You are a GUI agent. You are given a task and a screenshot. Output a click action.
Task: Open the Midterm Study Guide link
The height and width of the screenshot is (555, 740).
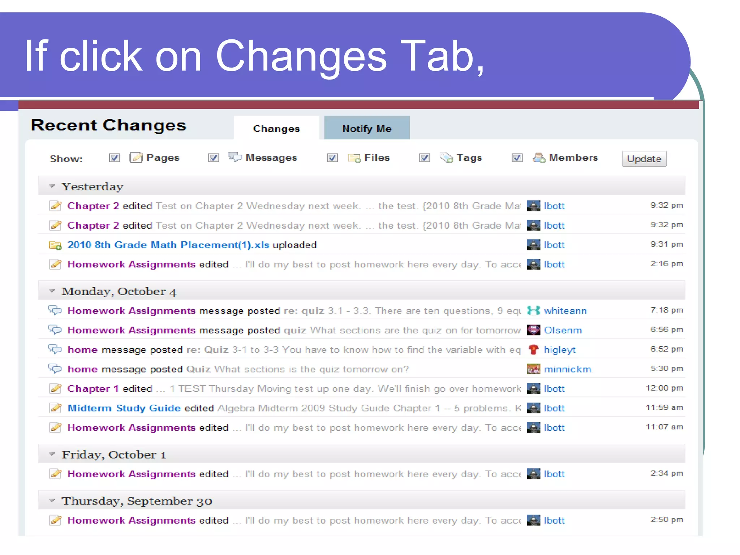click(124, 408)
